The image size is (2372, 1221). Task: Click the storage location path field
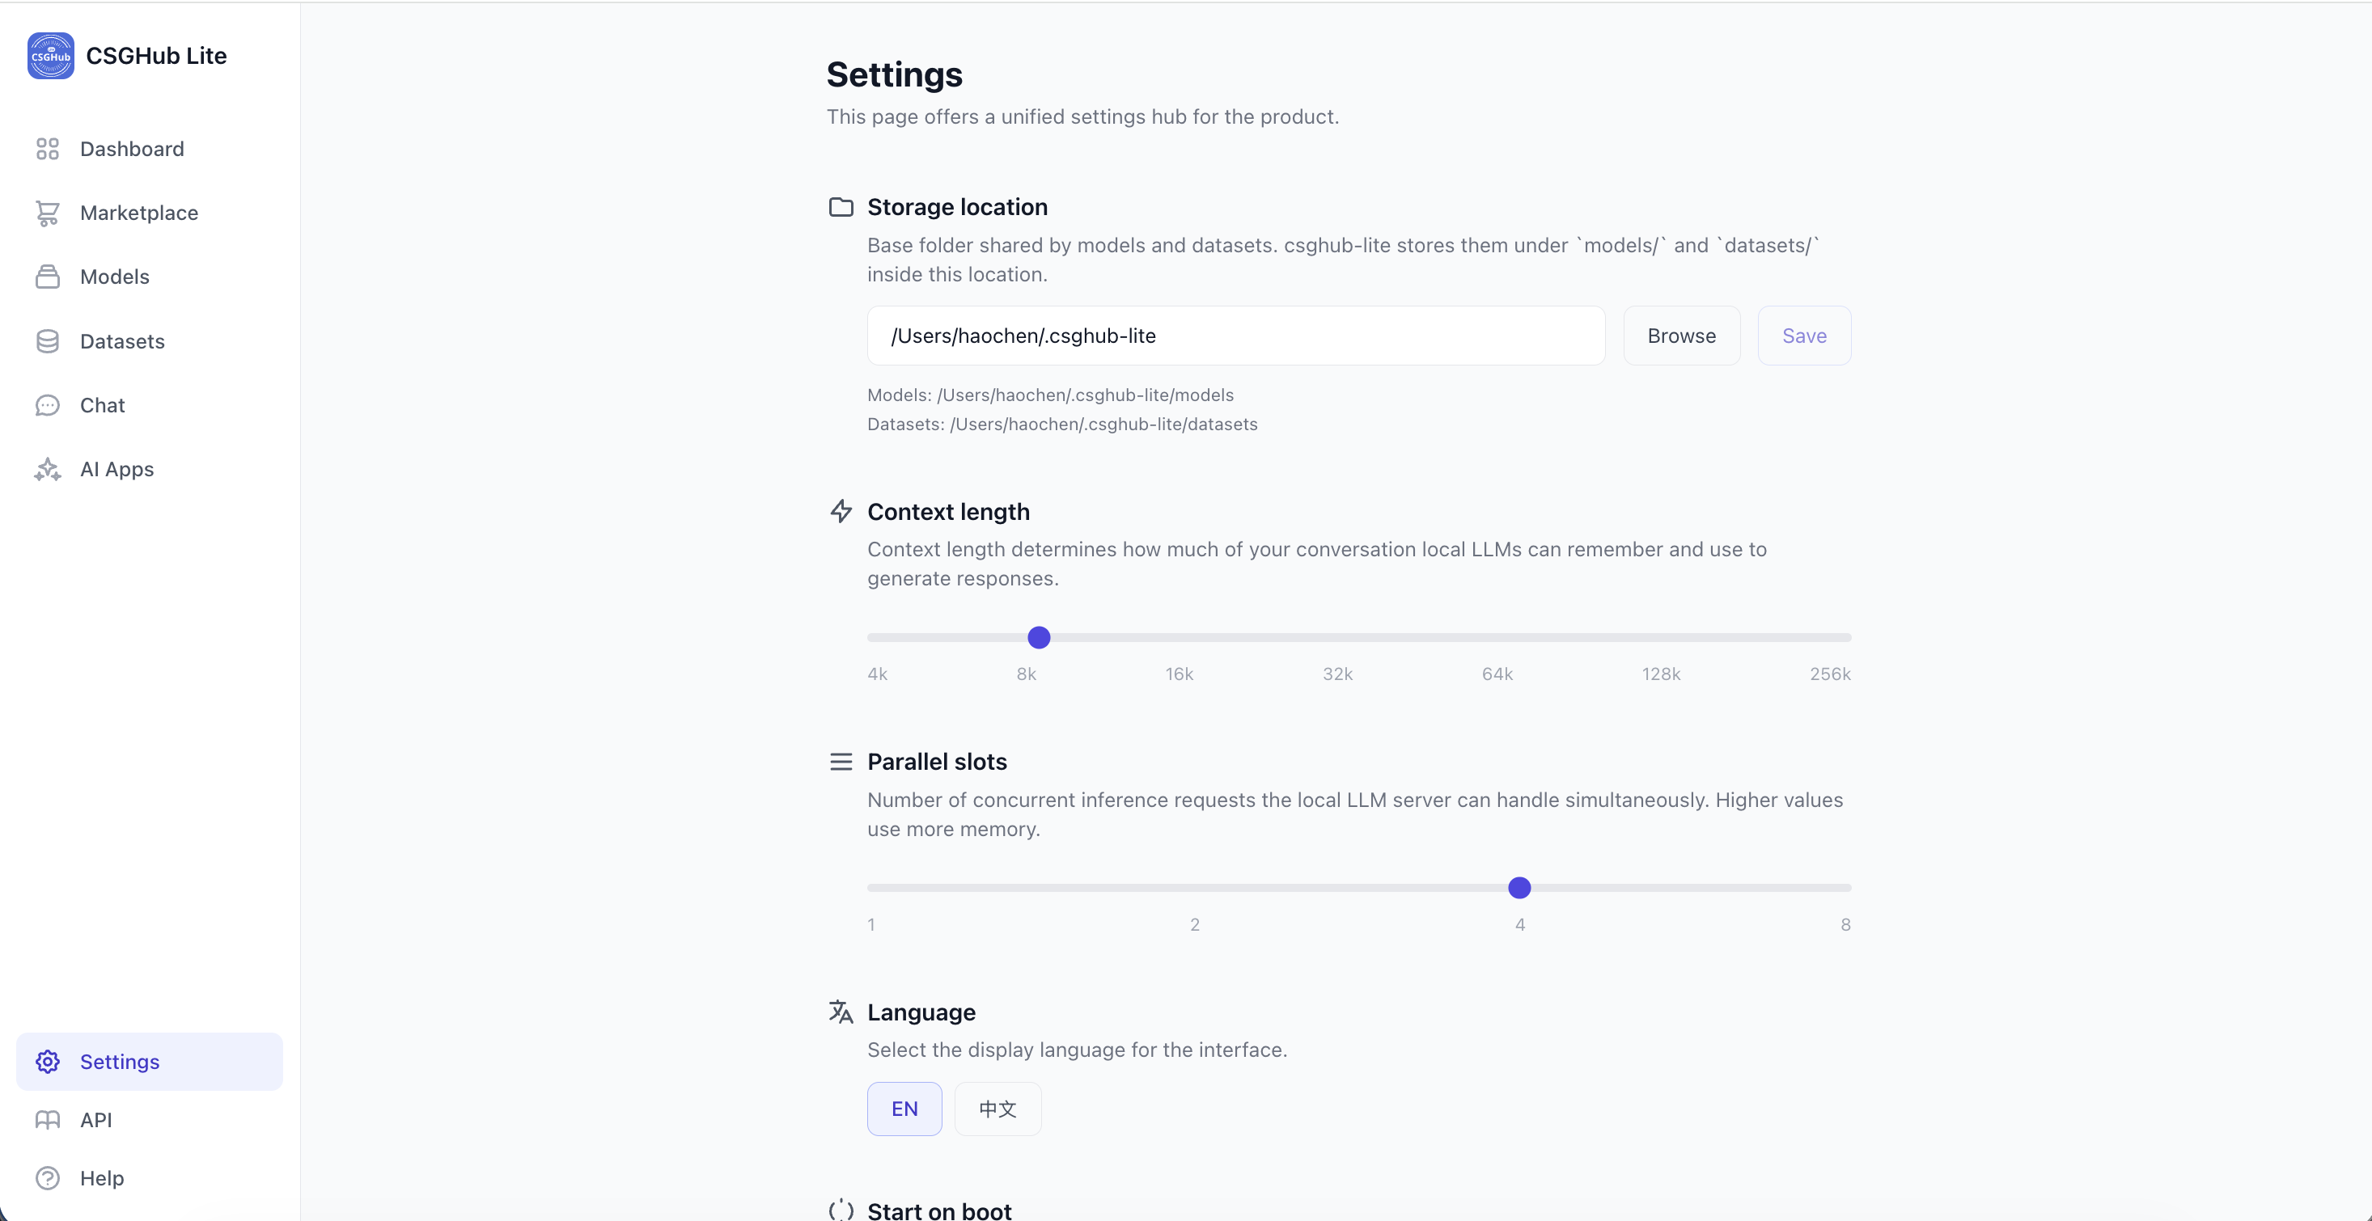[x=1235, y=336]
